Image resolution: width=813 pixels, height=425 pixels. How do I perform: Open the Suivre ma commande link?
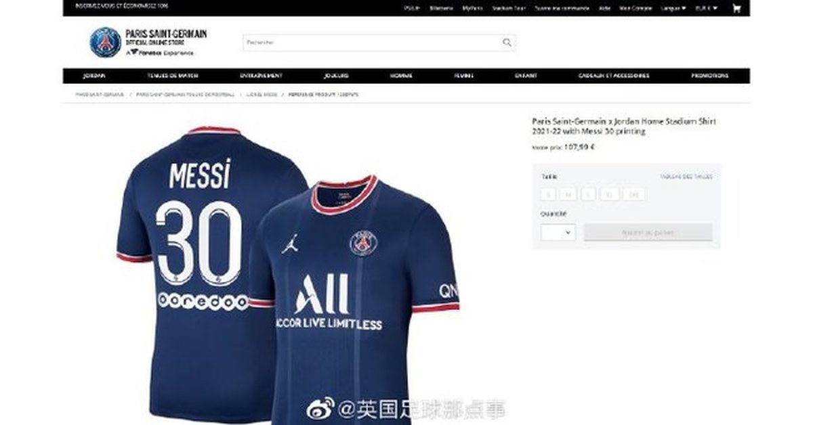coord(562,8)
